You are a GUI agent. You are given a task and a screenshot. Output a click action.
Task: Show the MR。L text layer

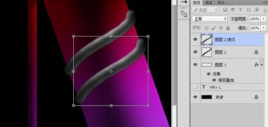(195, 87)
